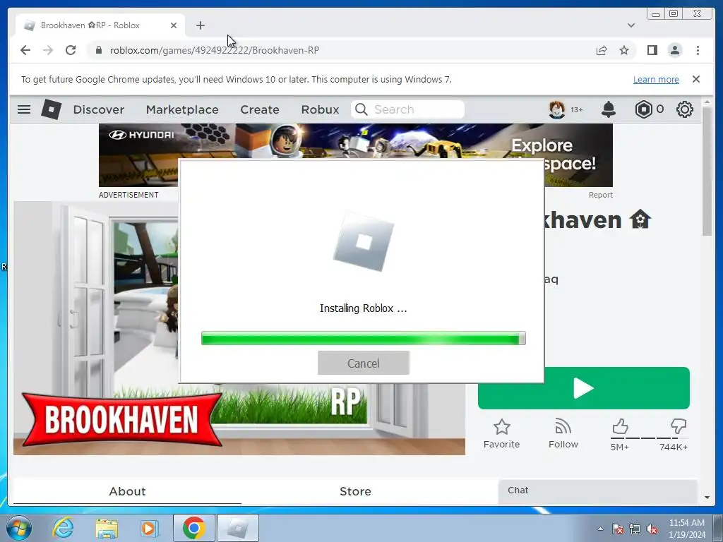The width and height of the screenshot is (723, 542).
Task: Open the Robux menu
Action: pyautogui.click(x=320, y=109)
